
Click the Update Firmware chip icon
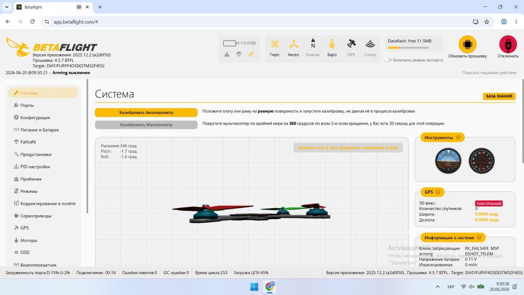click(x=467, y=44)
